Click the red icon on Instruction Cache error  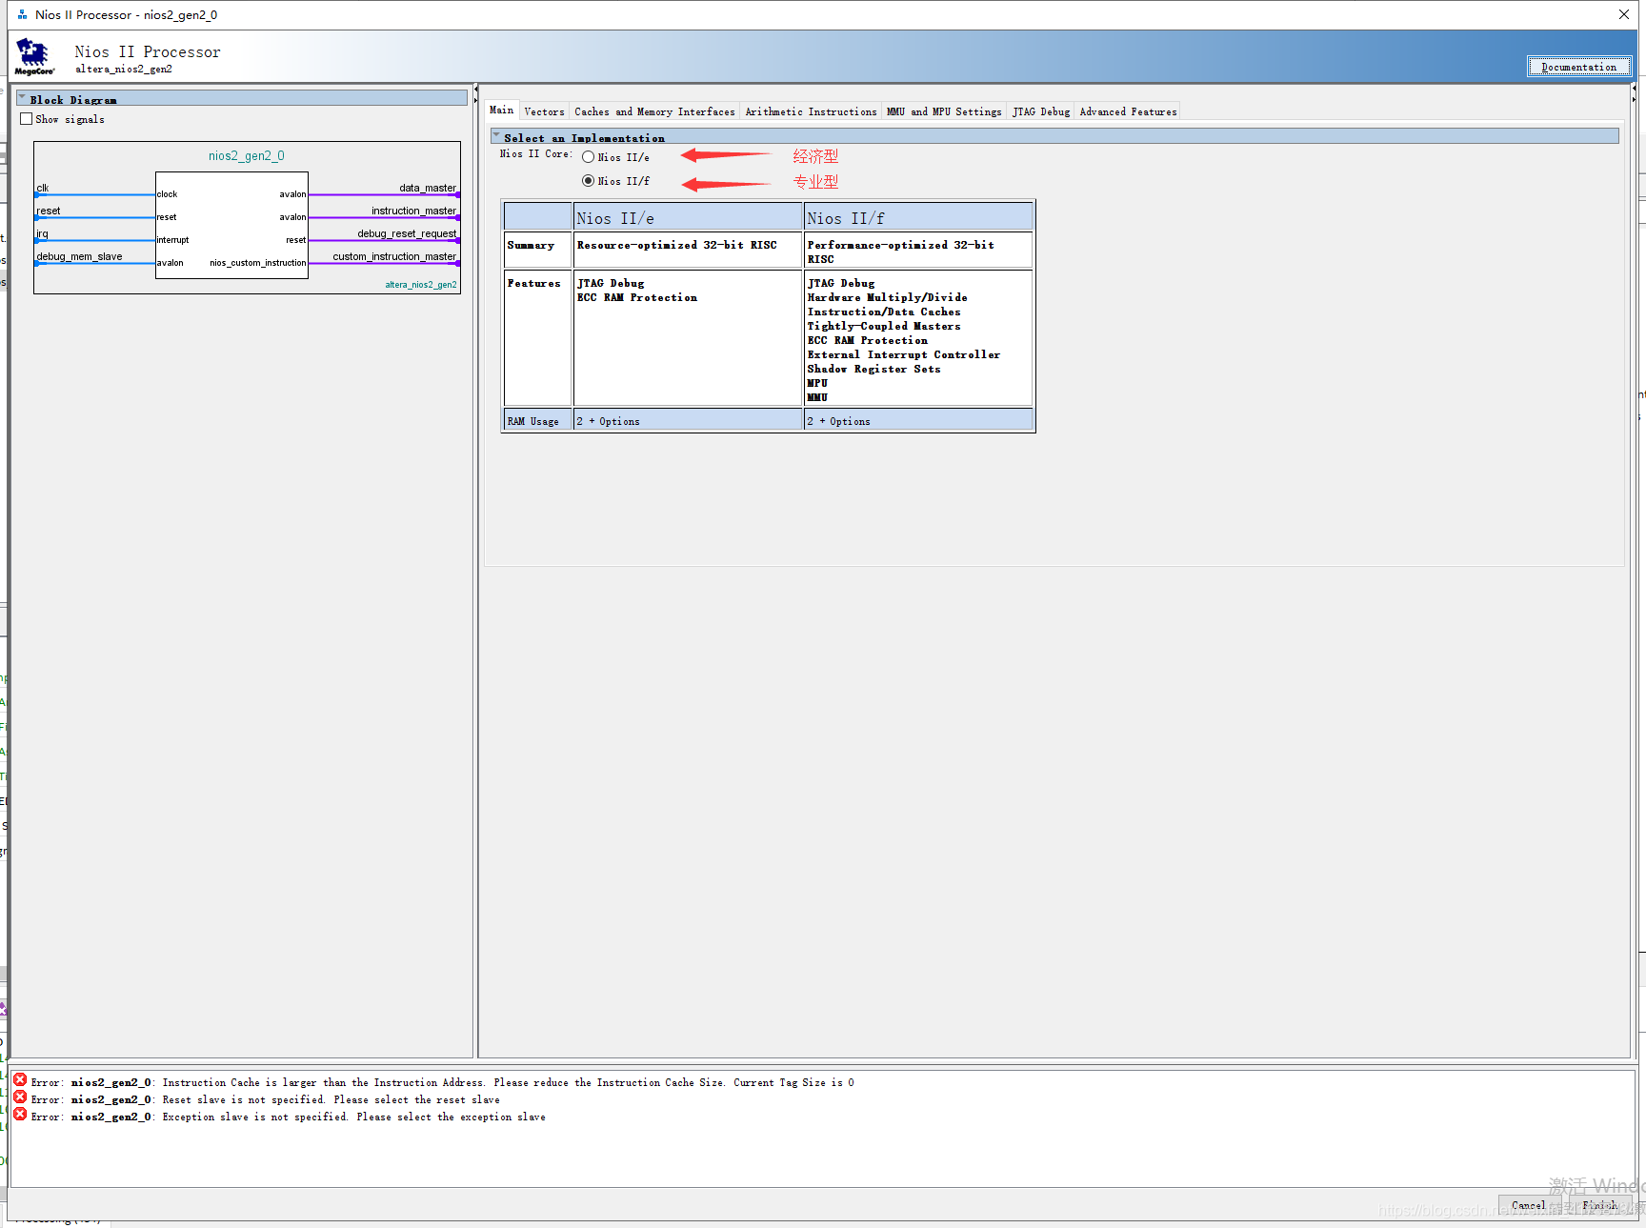(20, 1080)
